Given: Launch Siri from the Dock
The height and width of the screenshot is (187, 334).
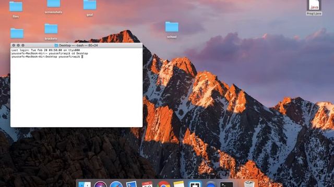Looking at the screenshot, I should point(100,184).
